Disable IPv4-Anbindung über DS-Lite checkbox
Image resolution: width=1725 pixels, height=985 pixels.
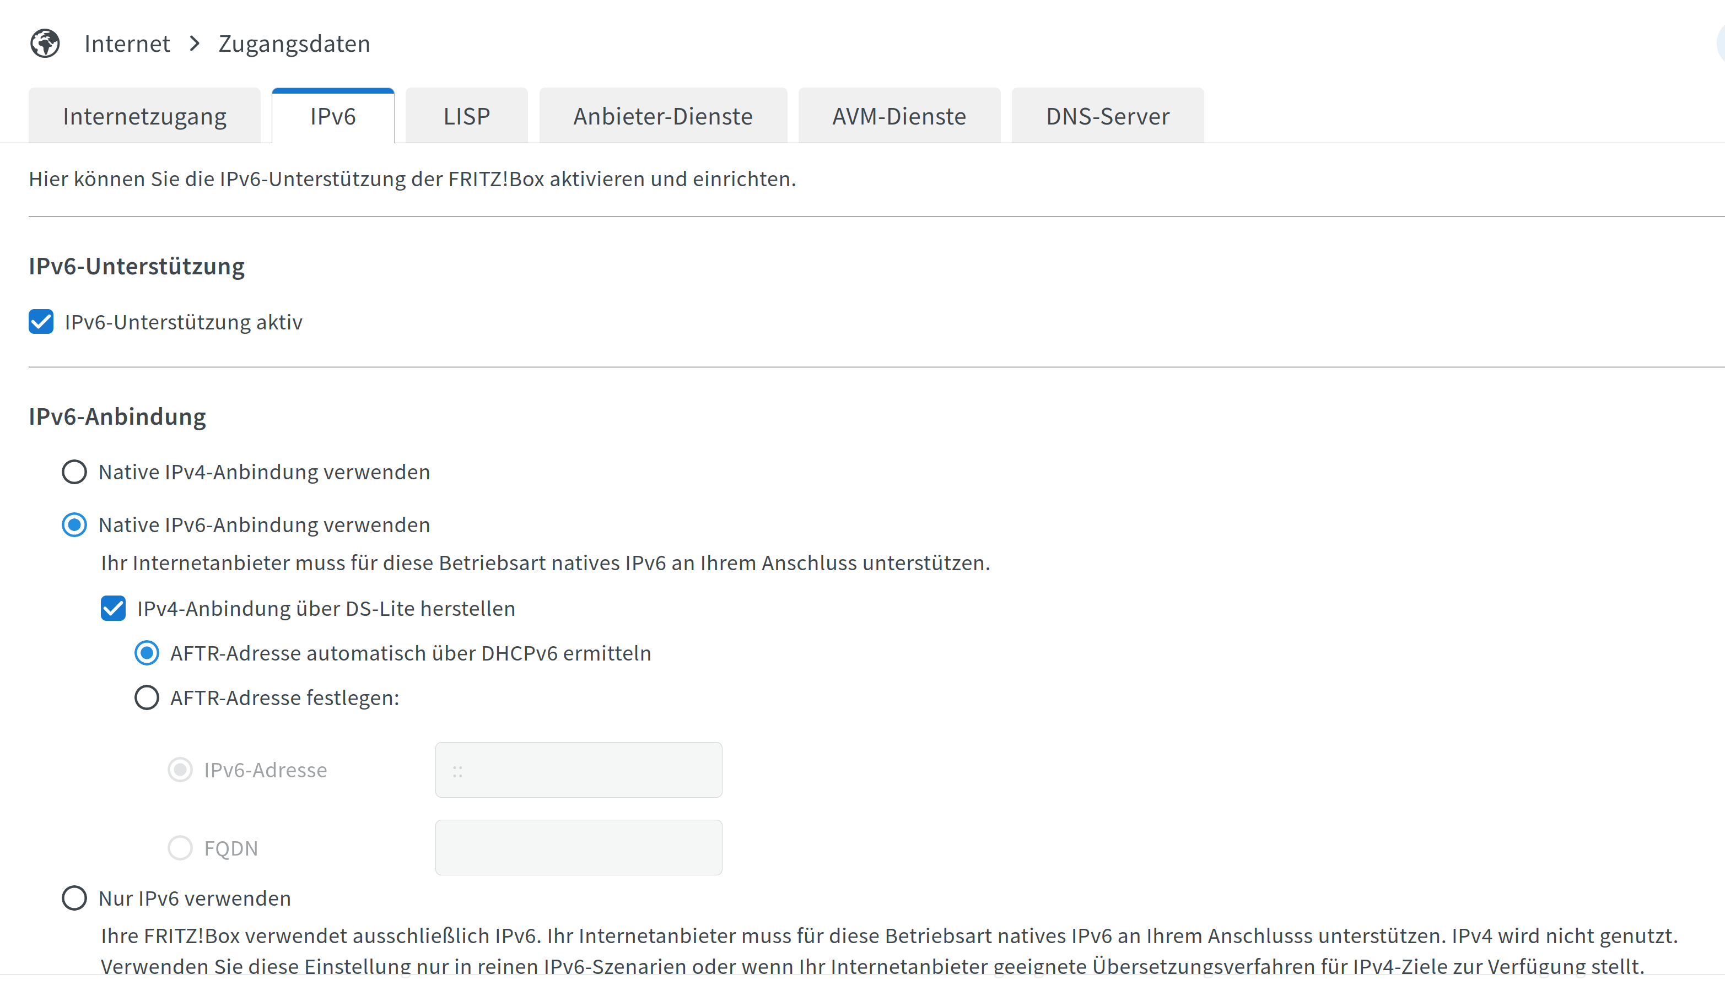coord(113,608)
